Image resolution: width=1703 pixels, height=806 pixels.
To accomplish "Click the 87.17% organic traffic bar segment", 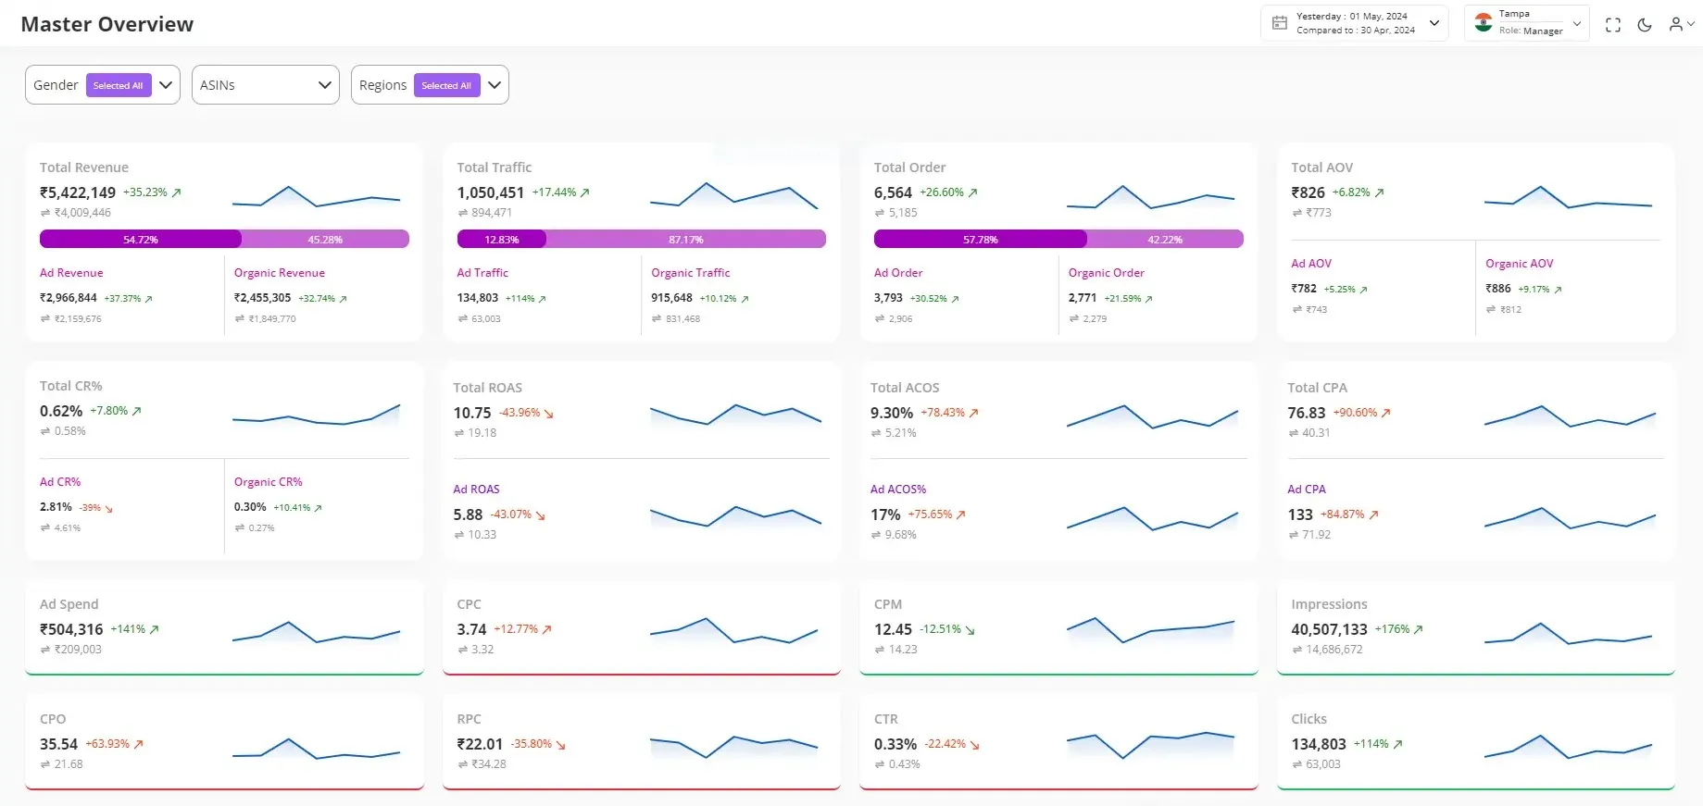I will tap(686, 240).
